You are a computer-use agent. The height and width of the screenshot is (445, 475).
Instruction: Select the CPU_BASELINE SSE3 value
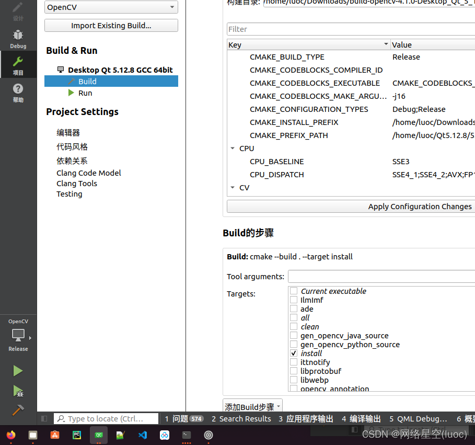click(x=401, y=162)
